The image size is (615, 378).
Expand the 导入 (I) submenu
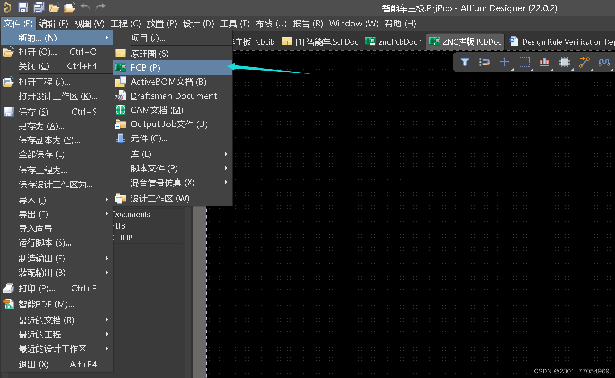(x=57, y=200)
